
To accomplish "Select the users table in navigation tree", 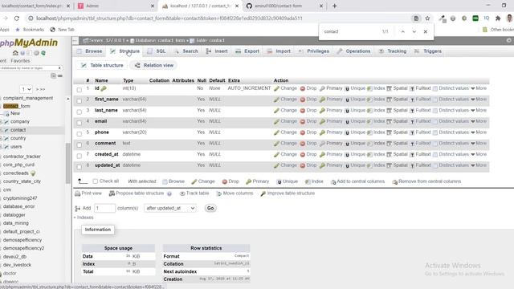I will 16,147.
